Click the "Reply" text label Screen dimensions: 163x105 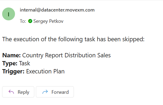24,92
